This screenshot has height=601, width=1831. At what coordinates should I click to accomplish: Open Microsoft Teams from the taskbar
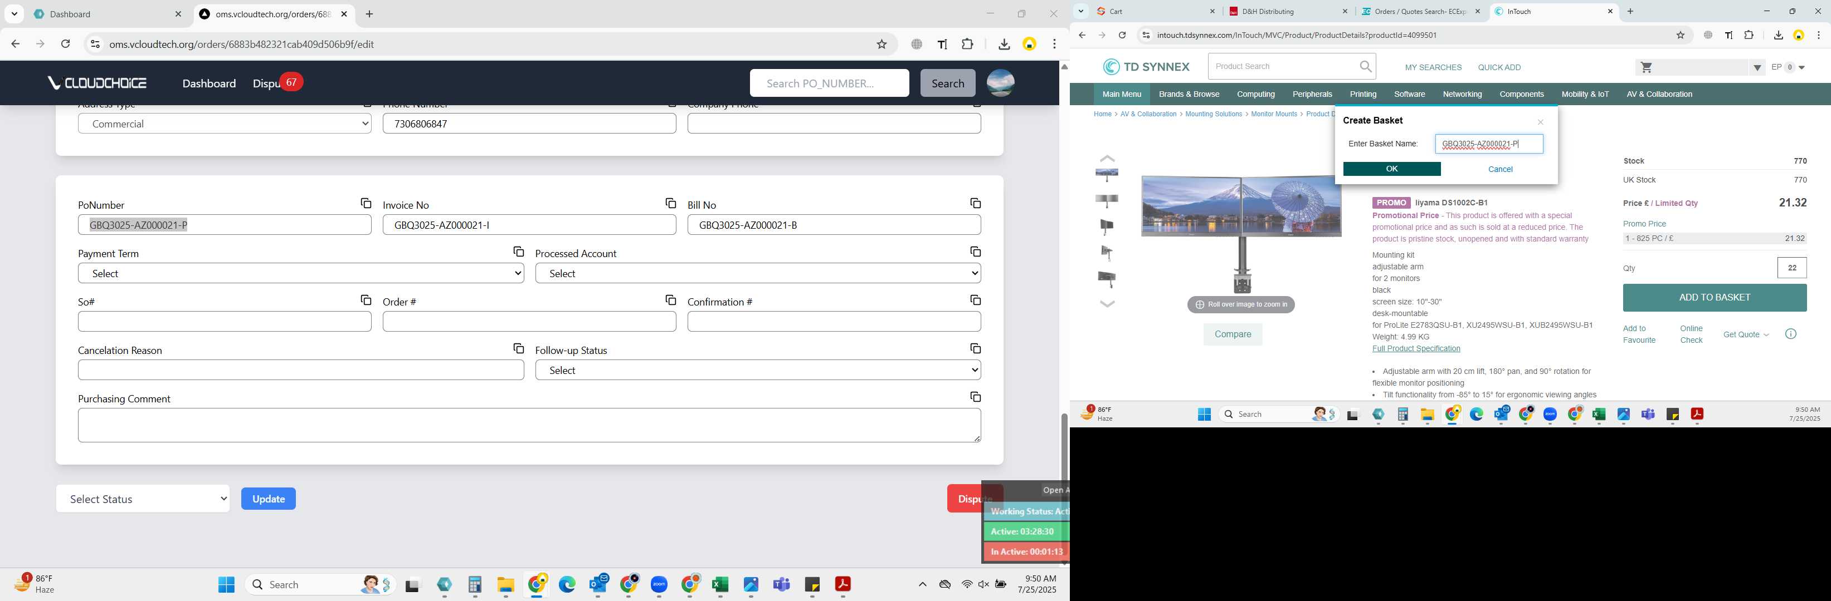(781, 585)
